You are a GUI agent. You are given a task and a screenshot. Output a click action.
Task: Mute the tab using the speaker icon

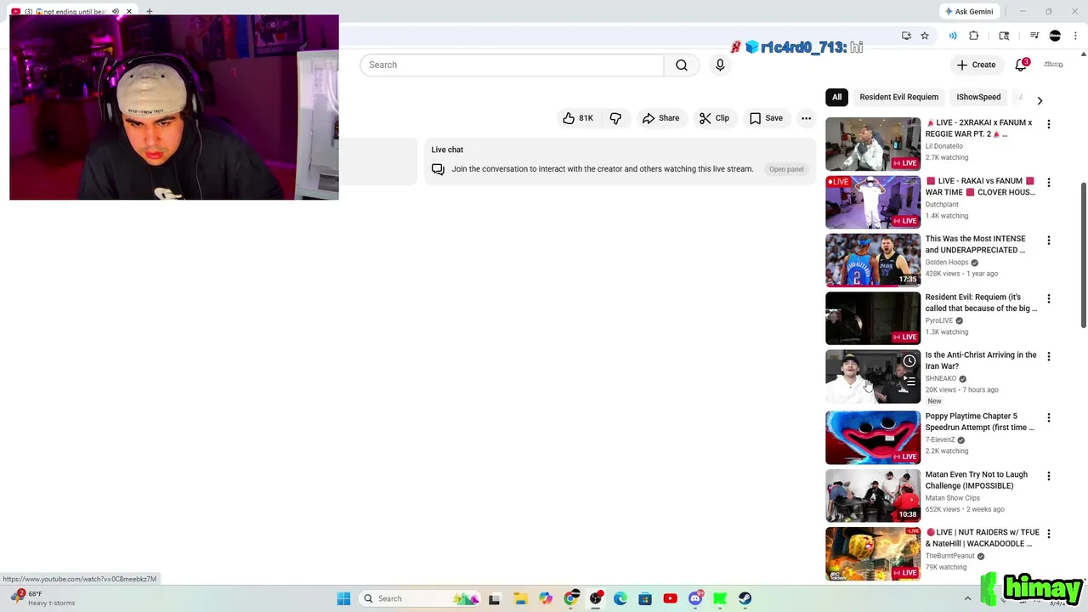pos(116,12)
